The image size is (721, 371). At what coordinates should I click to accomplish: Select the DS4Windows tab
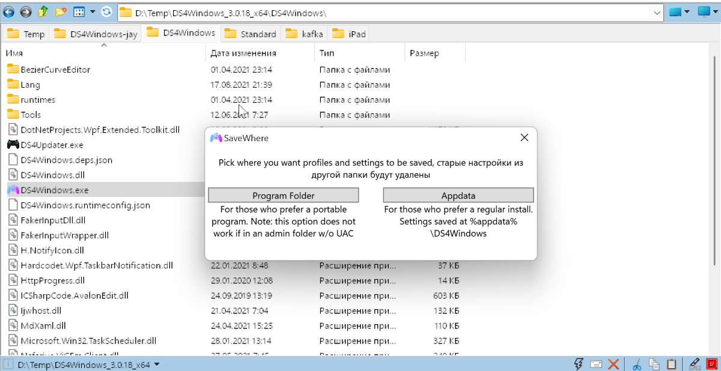[x=181, y=33]
